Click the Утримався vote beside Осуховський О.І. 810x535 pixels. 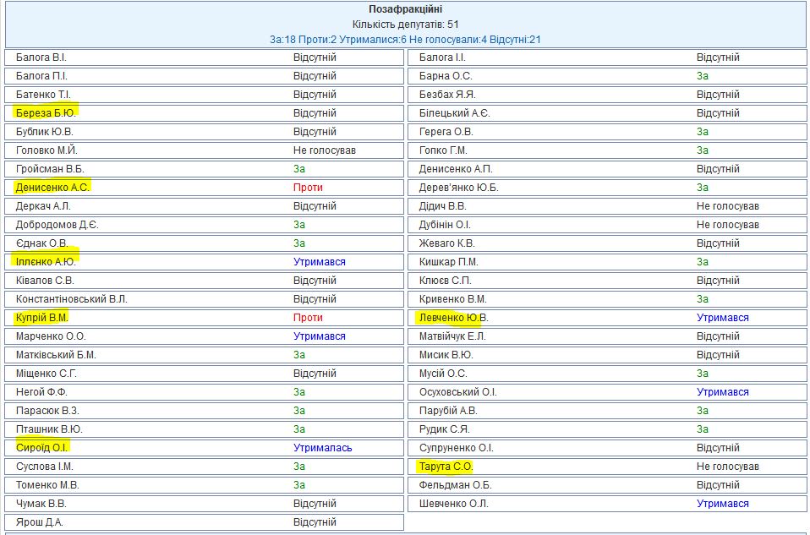pos(722,392)
